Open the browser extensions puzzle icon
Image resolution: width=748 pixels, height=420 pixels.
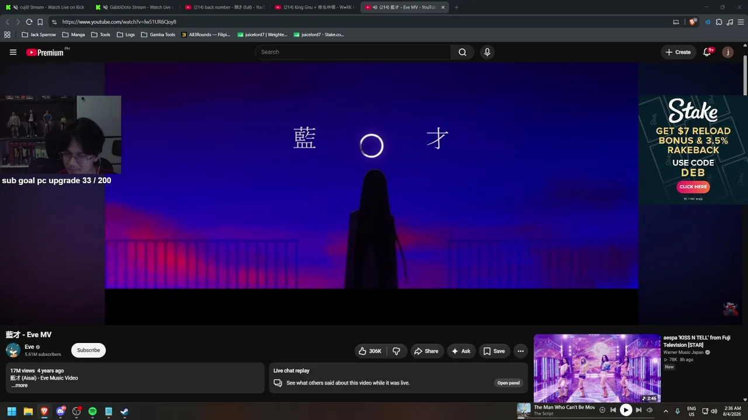coord(719,22)
